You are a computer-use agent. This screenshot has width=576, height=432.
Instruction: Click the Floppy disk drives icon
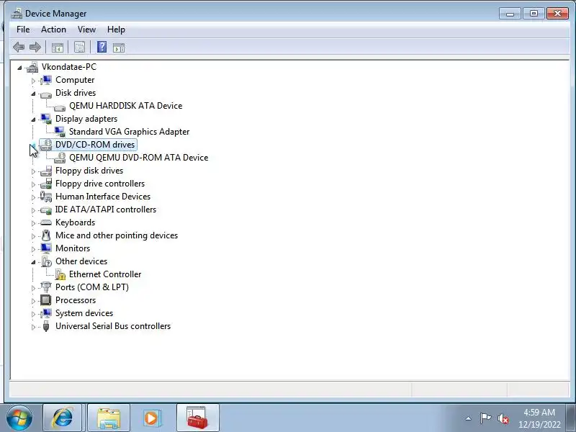coord(46,171)
